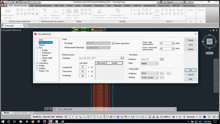Open the Steel profiles Material dropdown
220x124 pixels.
click(150, 77)
